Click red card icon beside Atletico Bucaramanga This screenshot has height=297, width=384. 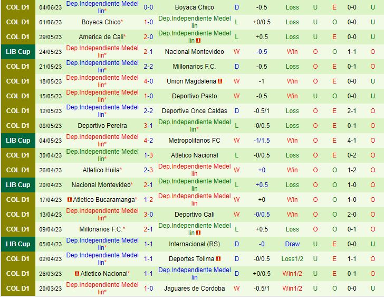pos(70,200)
